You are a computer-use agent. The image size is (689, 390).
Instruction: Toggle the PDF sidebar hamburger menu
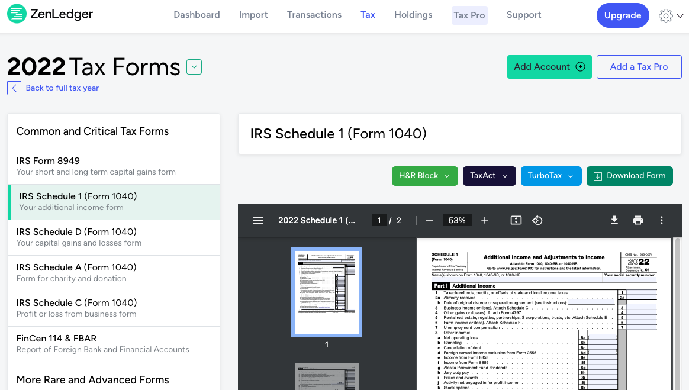(258, 220)
